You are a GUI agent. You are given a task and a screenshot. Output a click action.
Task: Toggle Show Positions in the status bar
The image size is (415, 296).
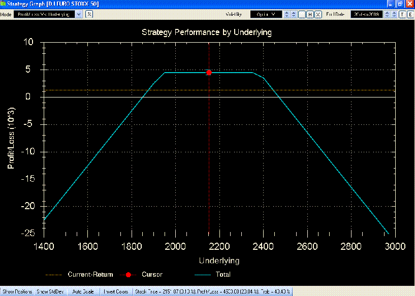pyautogui.click(x=17, y=291)
